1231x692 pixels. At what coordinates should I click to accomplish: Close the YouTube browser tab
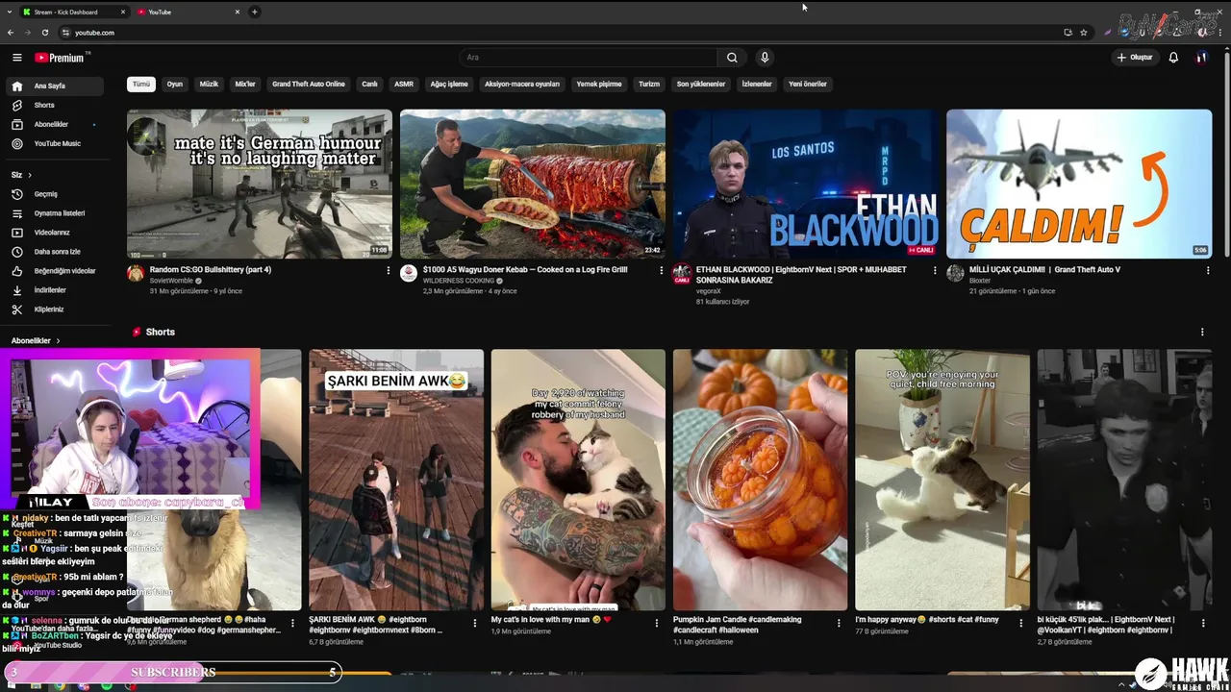(x=238, y=12)
